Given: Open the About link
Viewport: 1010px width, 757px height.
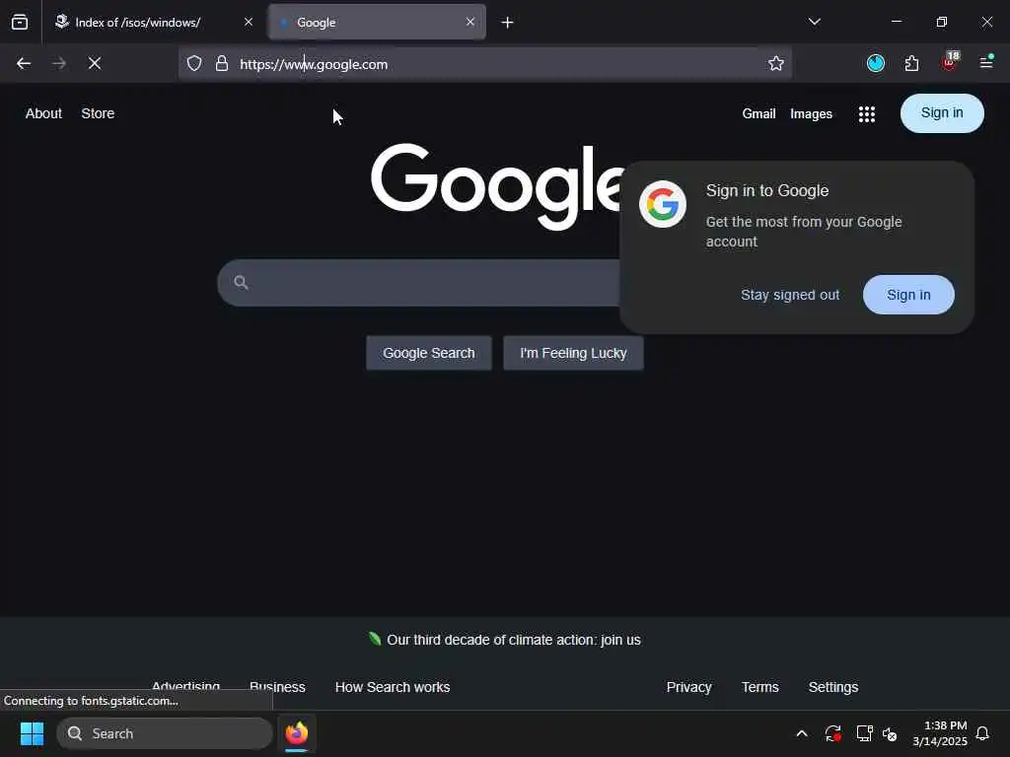Looking at the screenshot, I should pos(43,113).
